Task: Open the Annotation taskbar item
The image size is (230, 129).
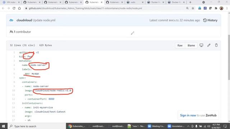Action: 176,126
